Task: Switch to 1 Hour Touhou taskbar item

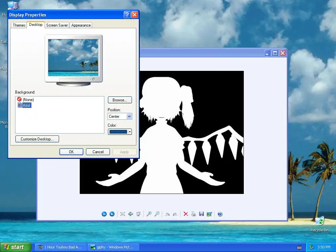Action: click(61, 247)
